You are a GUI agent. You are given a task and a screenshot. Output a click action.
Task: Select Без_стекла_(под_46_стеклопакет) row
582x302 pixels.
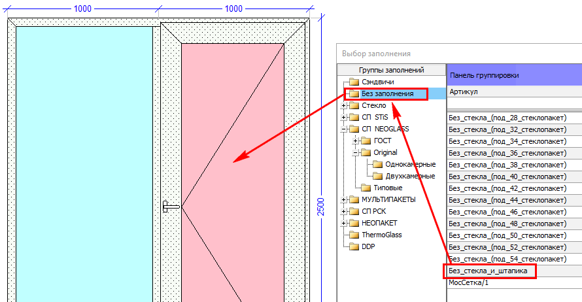[514, 212]
